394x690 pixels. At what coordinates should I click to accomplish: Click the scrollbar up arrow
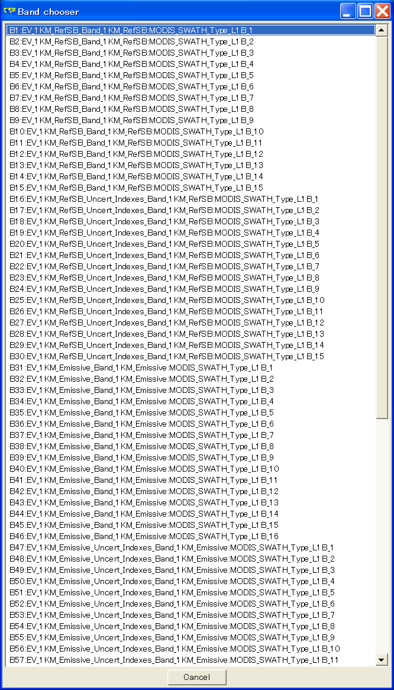(x=382, y=30)
